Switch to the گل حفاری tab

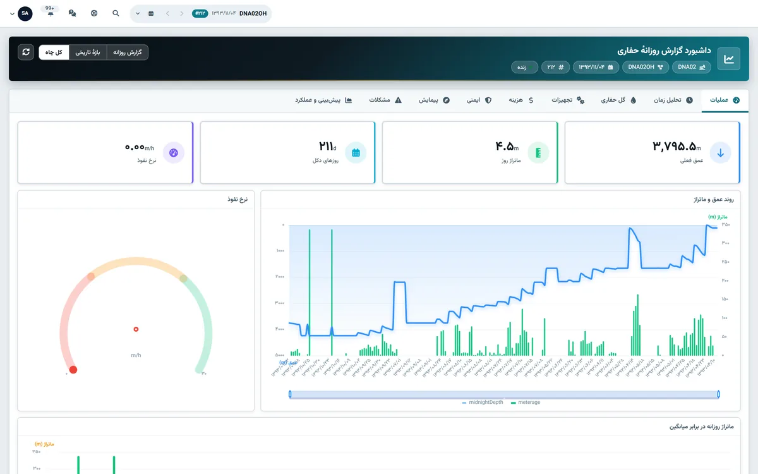[618, 100]
